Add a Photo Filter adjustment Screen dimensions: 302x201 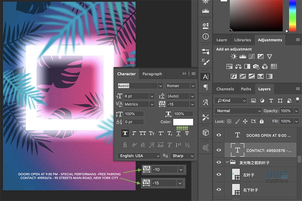point(256,66)
